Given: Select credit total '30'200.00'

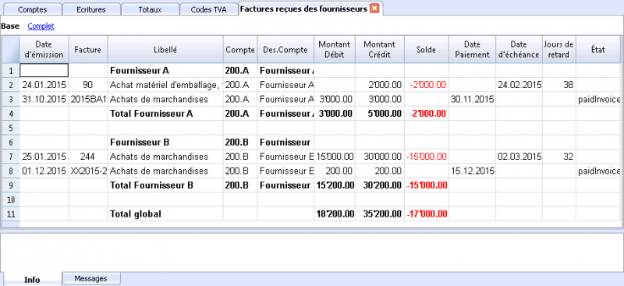Looking at the screenshot, I should 382,185.
